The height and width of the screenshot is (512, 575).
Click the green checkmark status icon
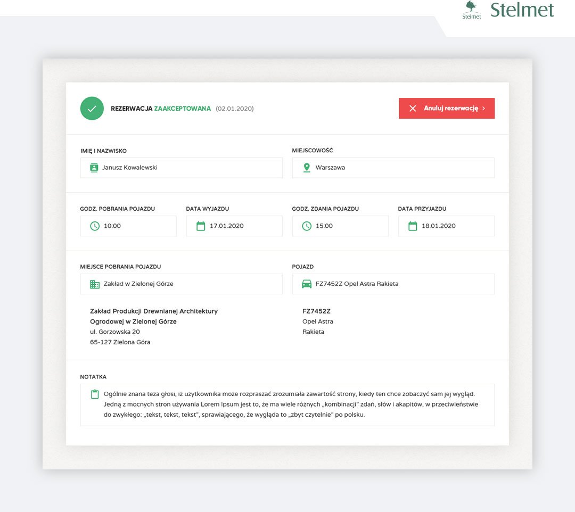coord(92,108)
